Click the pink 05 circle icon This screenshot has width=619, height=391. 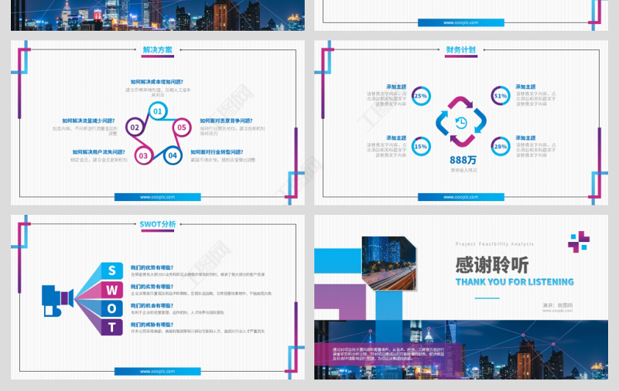click(x=182, y=127)
